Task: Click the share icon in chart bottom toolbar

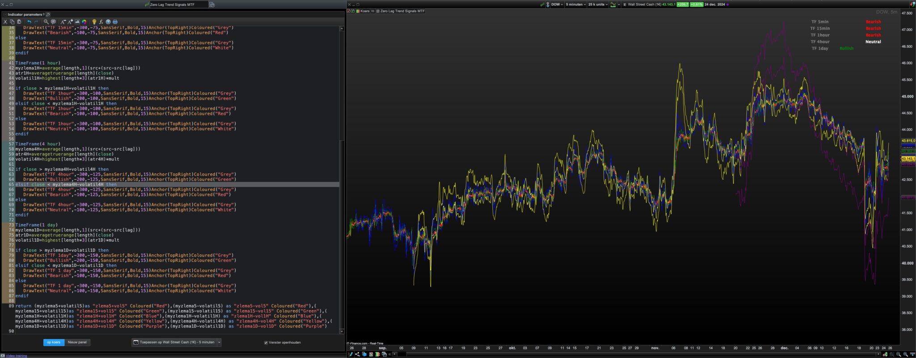Action: [x=357, y=354]
